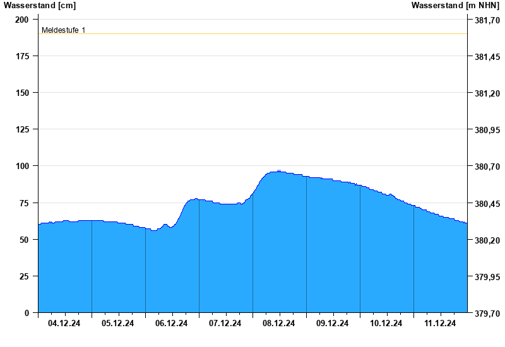
Task: Click the Meldestufe 1 threshold label
Action: (x=64, y=30)
